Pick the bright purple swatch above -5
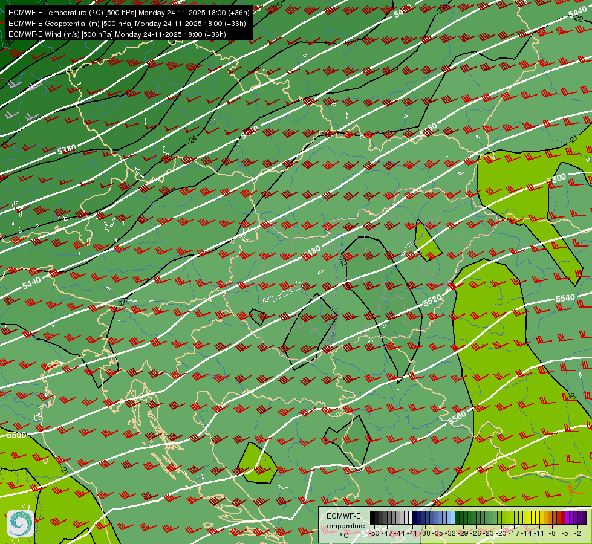592x544 pixels. coord(567,517)
